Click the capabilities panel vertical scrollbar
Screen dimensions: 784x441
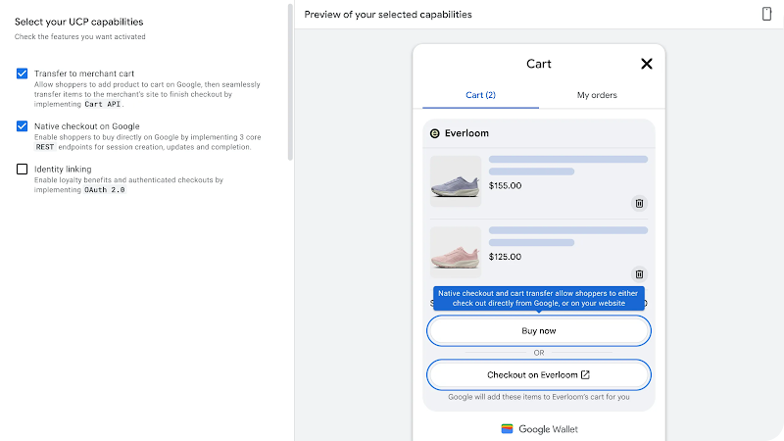pyautogui.click(x=290, y=82)
